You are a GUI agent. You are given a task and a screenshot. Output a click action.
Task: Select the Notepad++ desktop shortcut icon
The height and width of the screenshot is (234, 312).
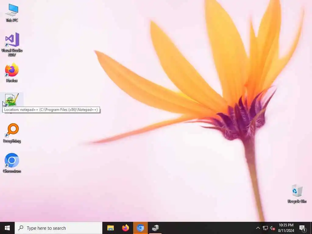(12, 100)
